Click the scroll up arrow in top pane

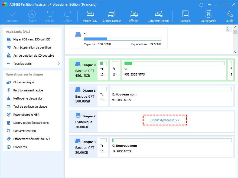pyautogui.click(x=235, y=27)
